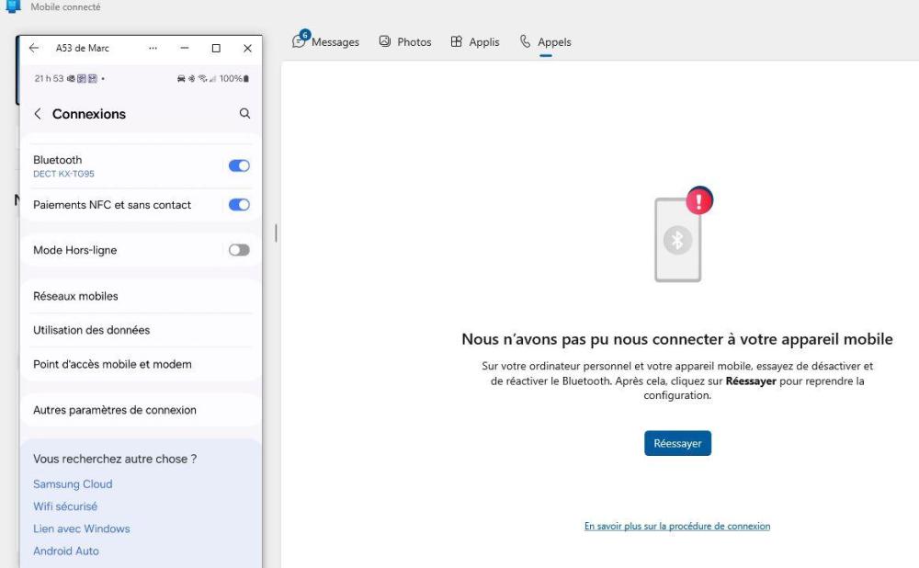This screenshot has width=919, height=568.
Task: Open Point d'accès mobile et modem
Action: coord(112,364)
